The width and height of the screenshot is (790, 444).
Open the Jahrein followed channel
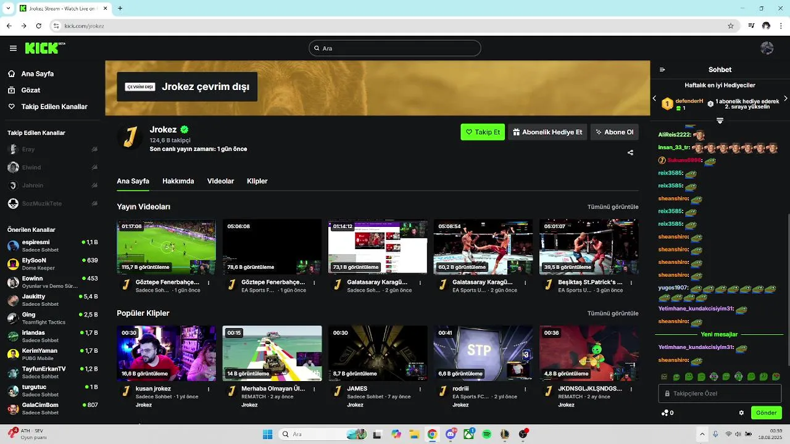pyautogui.click(x=52, y=185)
